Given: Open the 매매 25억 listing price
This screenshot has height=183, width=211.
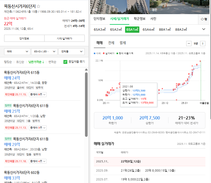Looking at the screenshot, I should [12, 111].
